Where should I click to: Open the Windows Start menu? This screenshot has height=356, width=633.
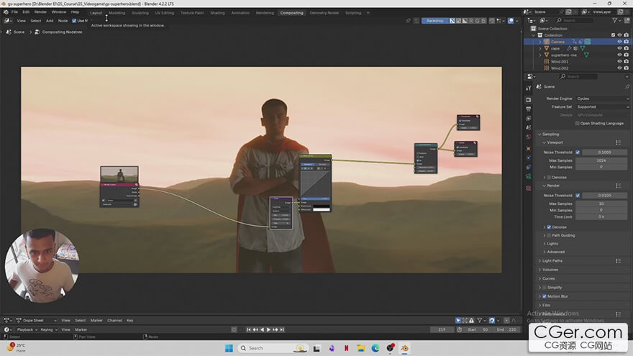[x=229, y=348]
